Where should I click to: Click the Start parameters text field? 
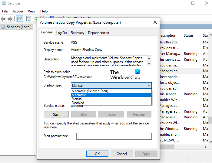click(x=114, y=136)
